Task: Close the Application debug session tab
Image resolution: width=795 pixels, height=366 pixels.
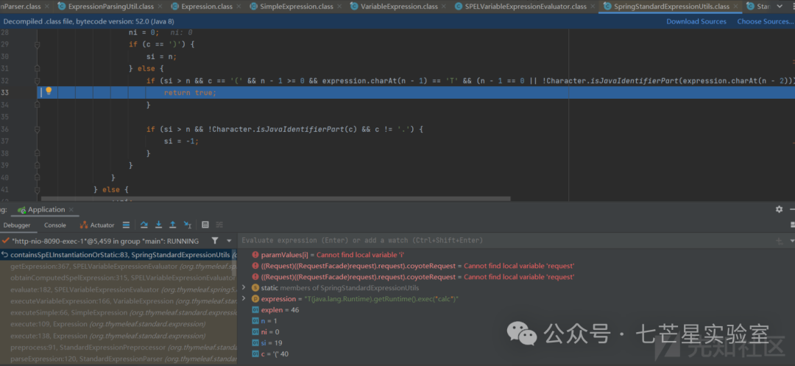Action: click(71, 210)
